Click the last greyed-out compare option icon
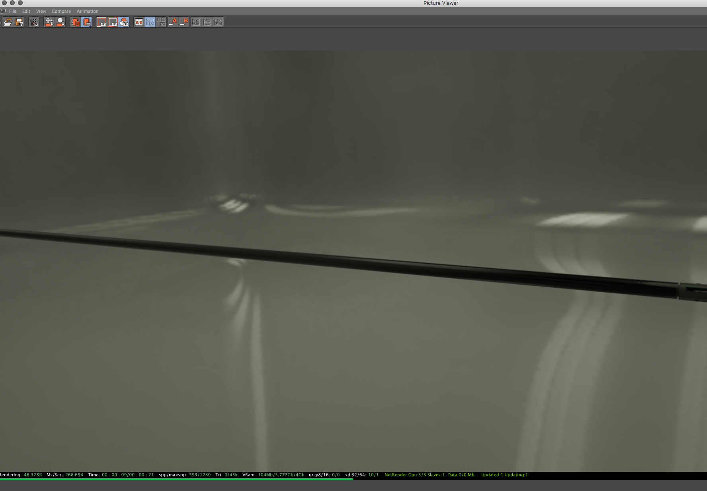Image resolution: width=707 pixels, height=491 pixels. pos(218,22)
